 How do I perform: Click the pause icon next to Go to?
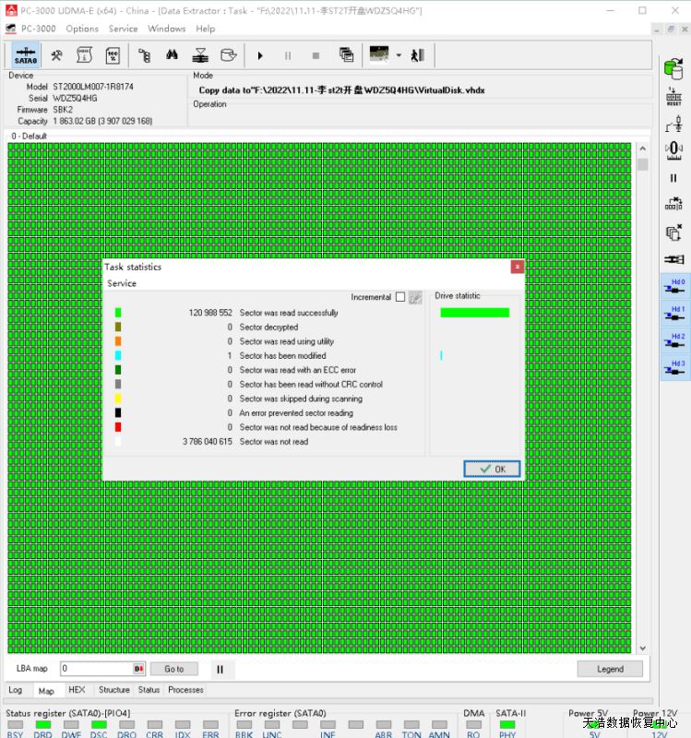220,669
